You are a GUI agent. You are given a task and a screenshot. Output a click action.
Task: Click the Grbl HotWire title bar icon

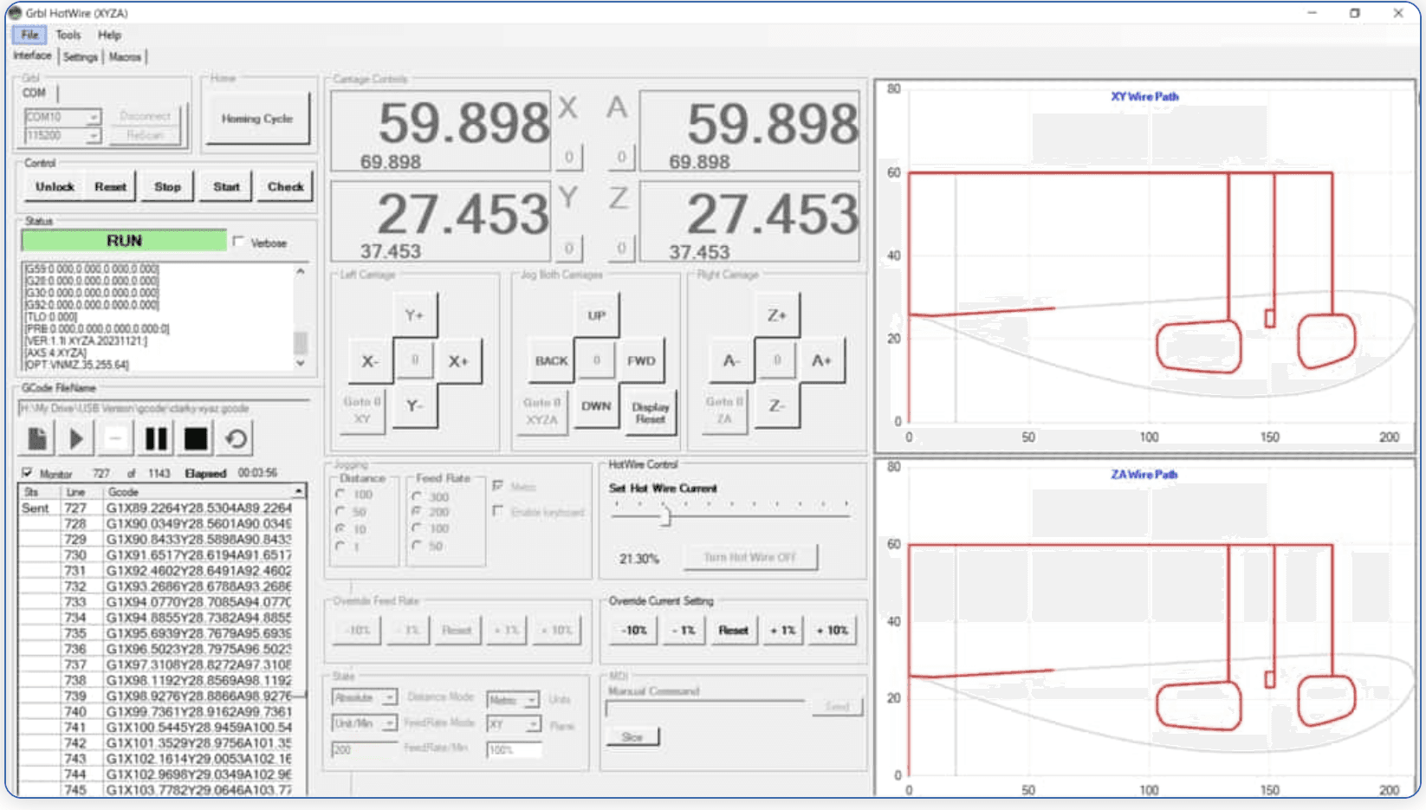click(x=13, y=13)
